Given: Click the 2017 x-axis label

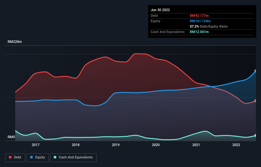Looking at the screenshot, I should click(36, 145).
